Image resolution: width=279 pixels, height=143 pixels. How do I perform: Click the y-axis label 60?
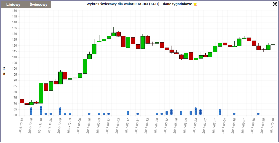tap(15, 115)
